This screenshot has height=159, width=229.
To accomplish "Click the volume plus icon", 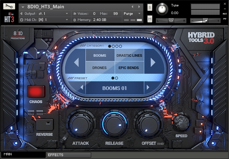I will click(218, 21).
